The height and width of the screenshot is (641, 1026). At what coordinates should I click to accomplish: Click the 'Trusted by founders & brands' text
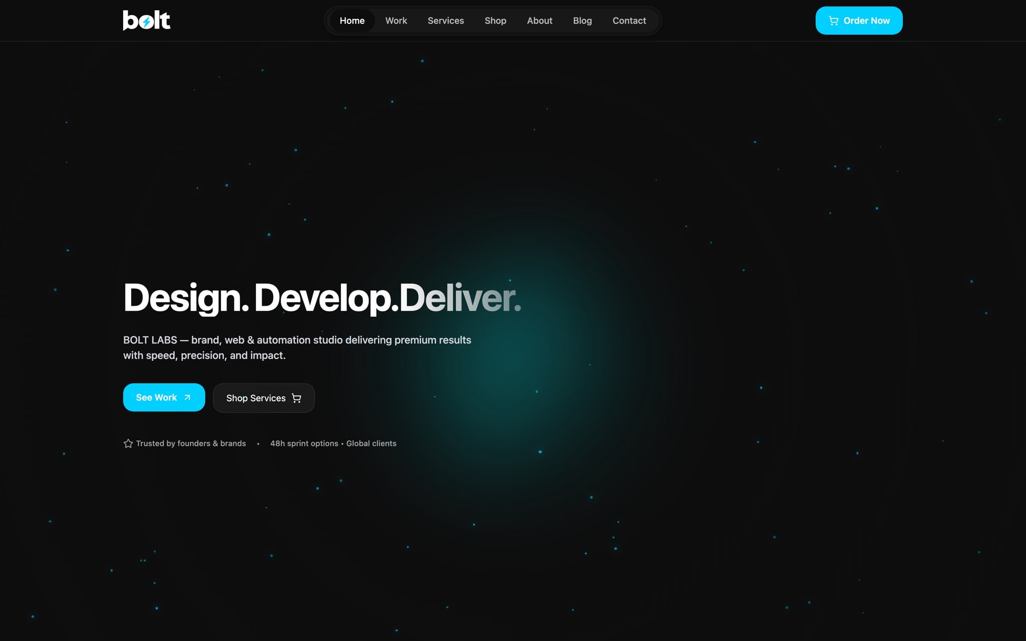pyautogui.click(x=191, y=444)
